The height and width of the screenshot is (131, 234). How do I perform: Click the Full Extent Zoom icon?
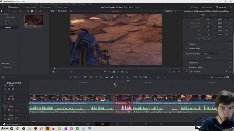tap(135, 77)
